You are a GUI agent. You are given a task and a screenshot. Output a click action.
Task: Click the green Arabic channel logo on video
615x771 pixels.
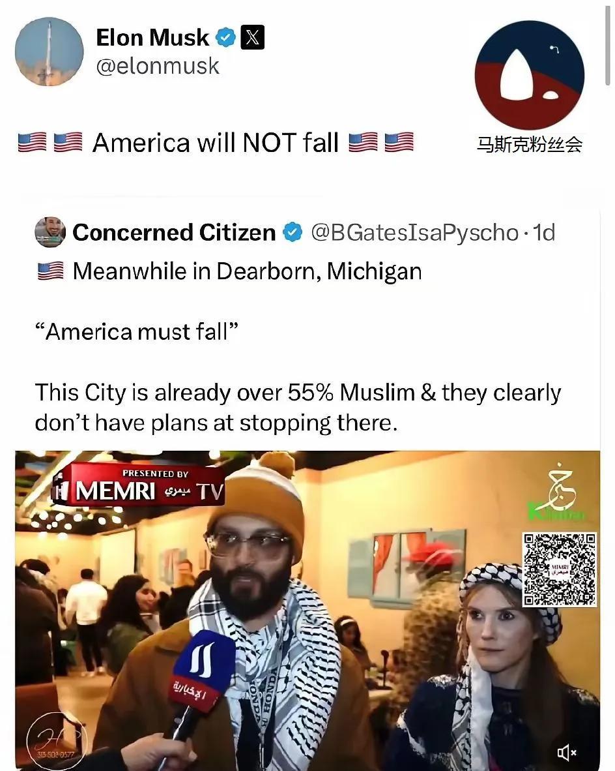pyautogui.click(x=558, y=492)
